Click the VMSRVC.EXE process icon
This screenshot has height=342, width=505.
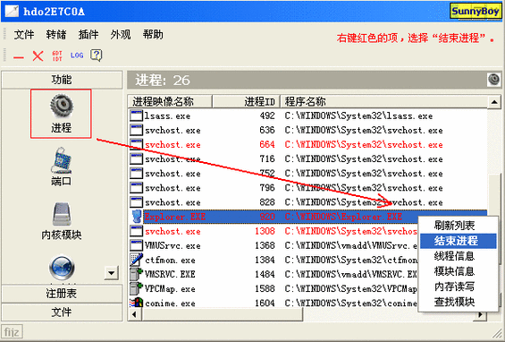(x=136, y=274)
